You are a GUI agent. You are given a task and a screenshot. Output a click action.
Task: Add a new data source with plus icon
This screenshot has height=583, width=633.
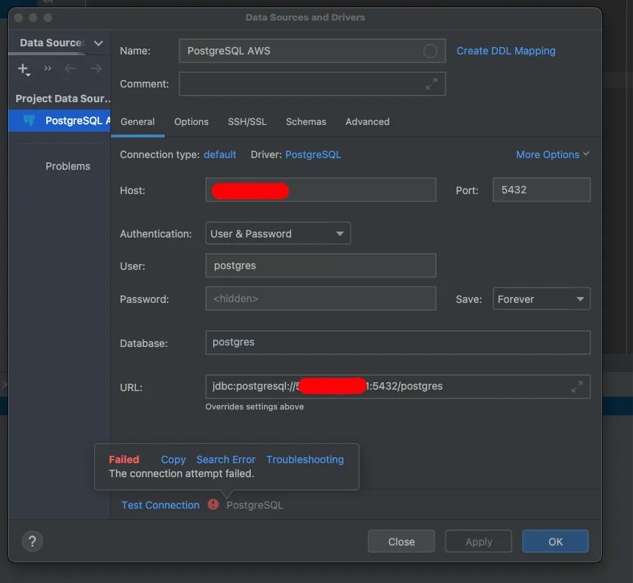click(24, 69)
